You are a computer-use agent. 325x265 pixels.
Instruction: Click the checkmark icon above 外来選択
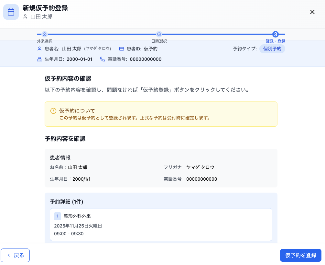pos(44,34)
